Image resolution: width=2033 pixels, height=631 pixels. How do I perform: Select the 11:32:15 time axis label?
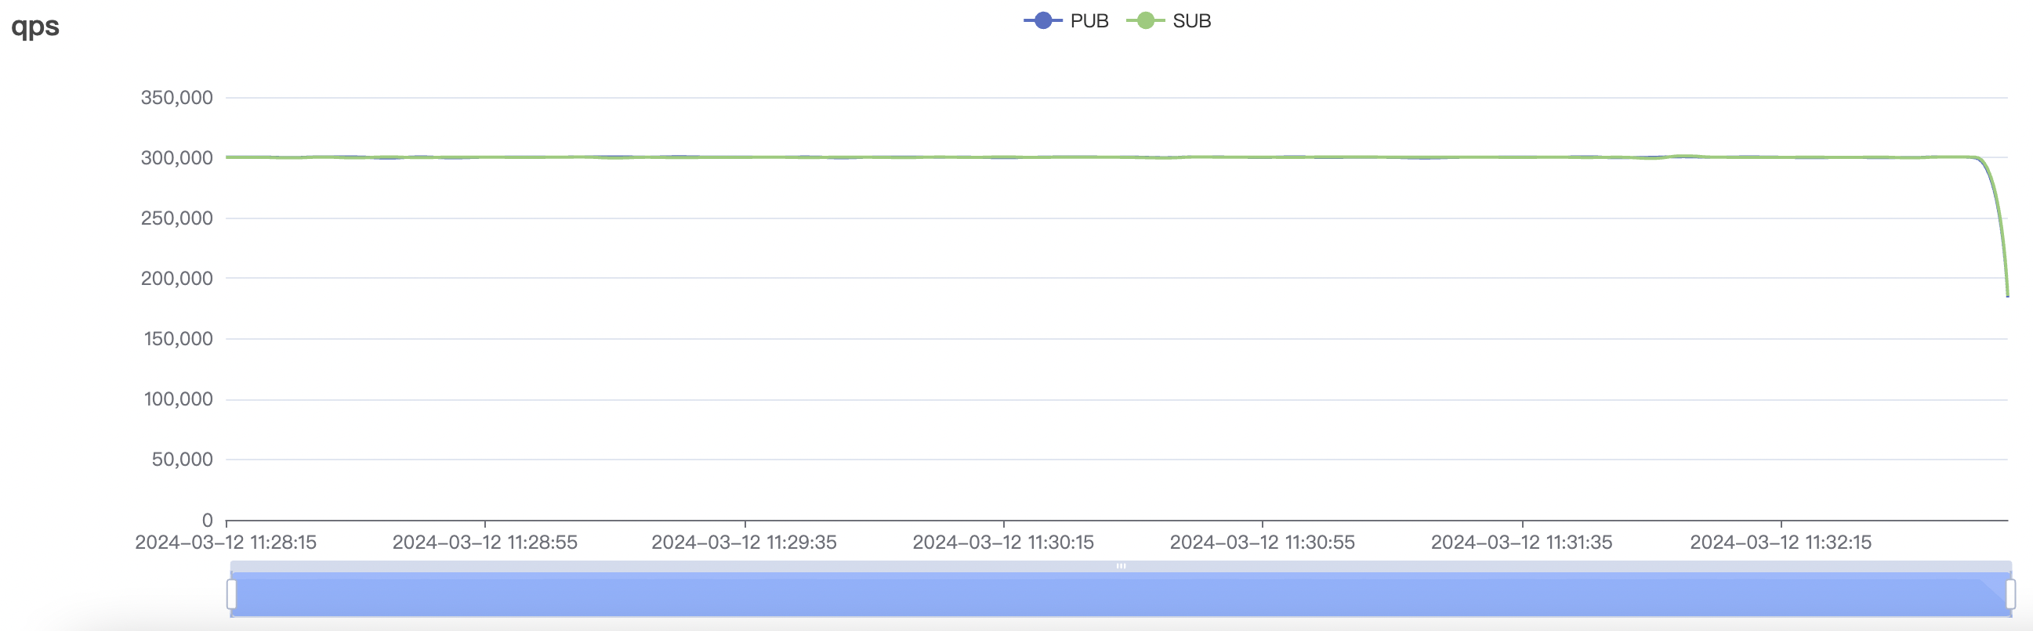click(x=1781, y=543)
